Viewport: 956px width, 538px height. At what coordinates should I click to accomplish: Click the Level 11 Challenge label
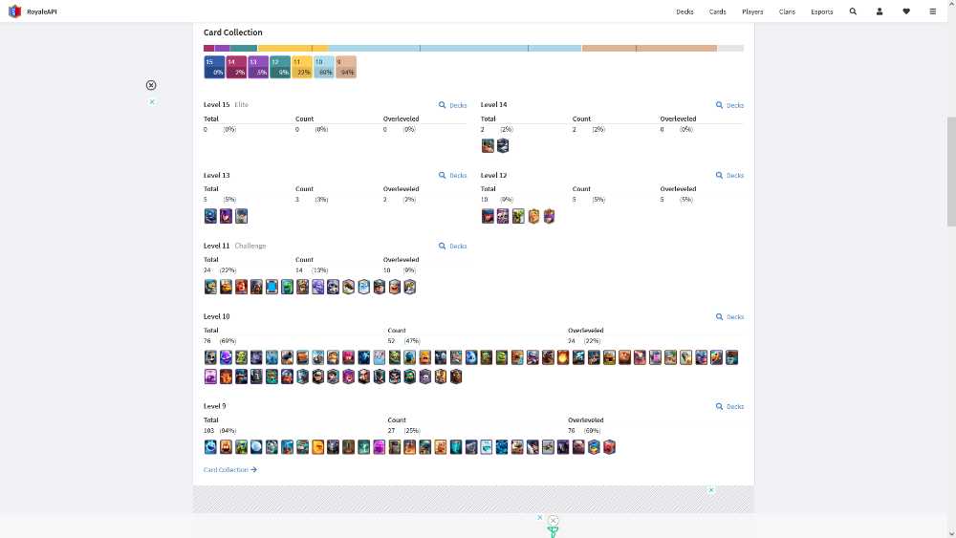[x=235, y=247]
